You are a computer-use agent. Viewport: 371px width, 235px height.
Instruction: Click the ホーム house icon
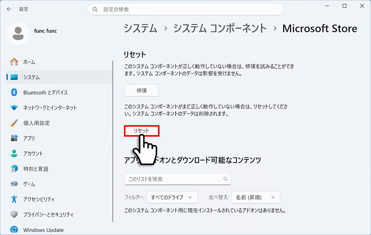(x=14, y=62)
